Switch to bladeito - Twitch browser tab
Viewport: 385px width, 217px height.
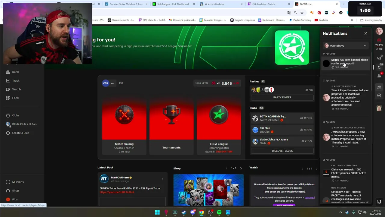[x=269, y=4]
